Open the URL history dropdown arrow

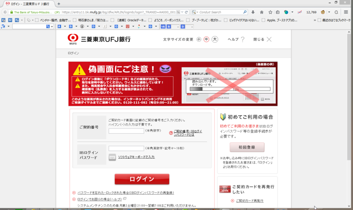point(182,12)
